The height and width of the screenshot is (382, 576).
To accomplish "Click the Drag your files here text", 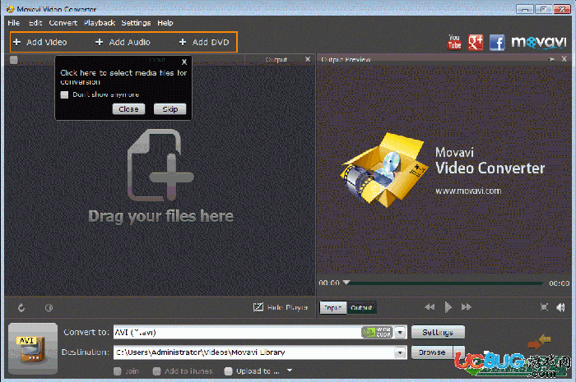I will pyautogui.click(x=161, y=216).
